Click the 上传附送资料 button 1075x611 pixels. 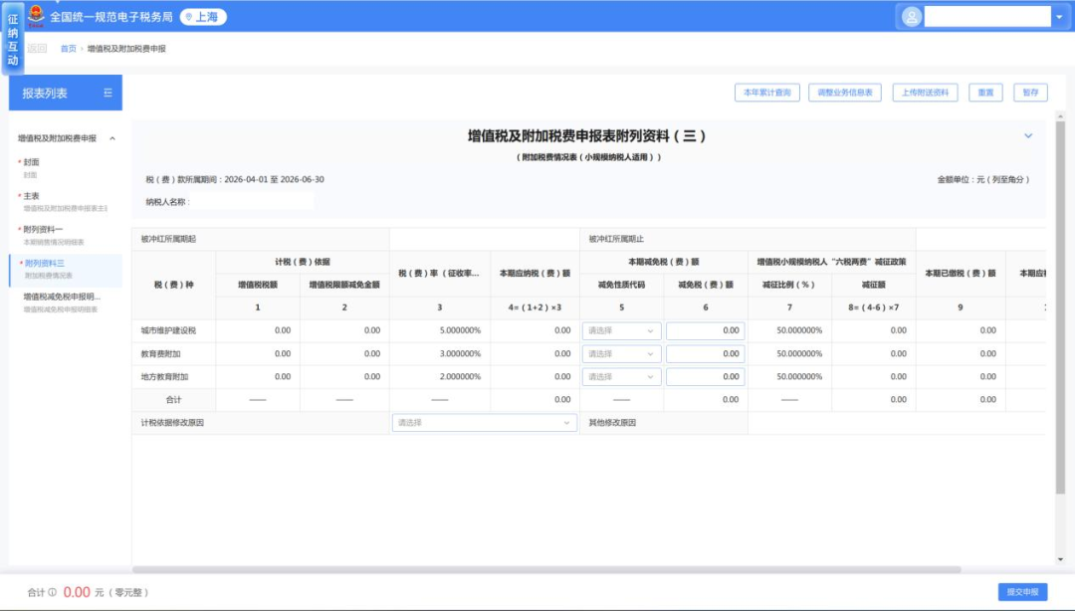(925, 93)
